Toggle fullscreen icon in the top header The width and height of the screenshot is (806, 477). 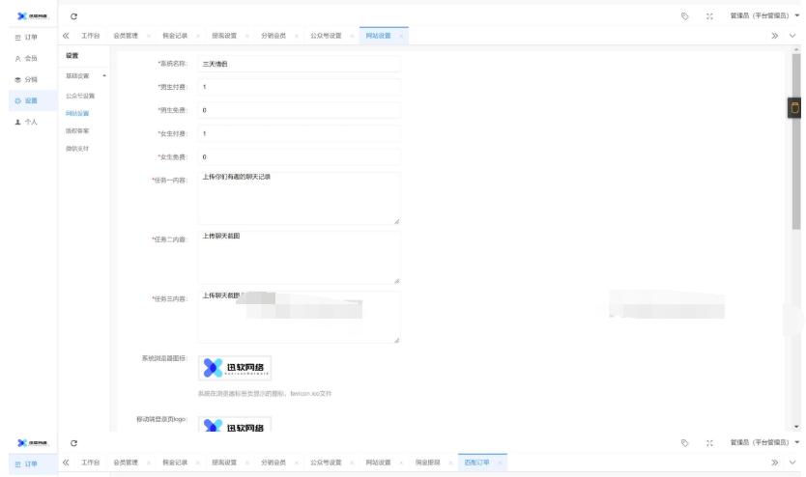pyautogui.click(x=709, y=16)
